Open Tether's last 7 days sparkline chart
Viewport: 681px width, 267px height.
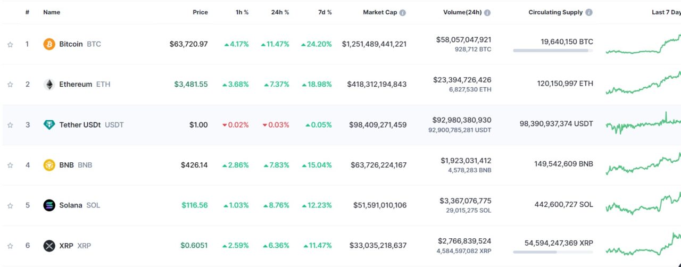coord(643,126)
